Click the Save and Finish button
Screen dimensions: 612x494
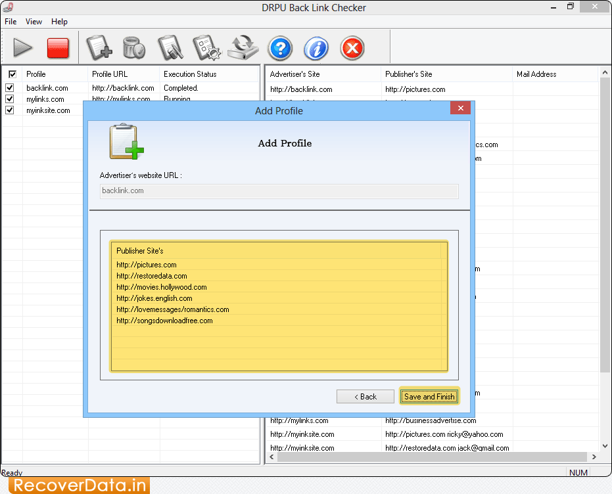pyautogui.click(x=429, y=396)
